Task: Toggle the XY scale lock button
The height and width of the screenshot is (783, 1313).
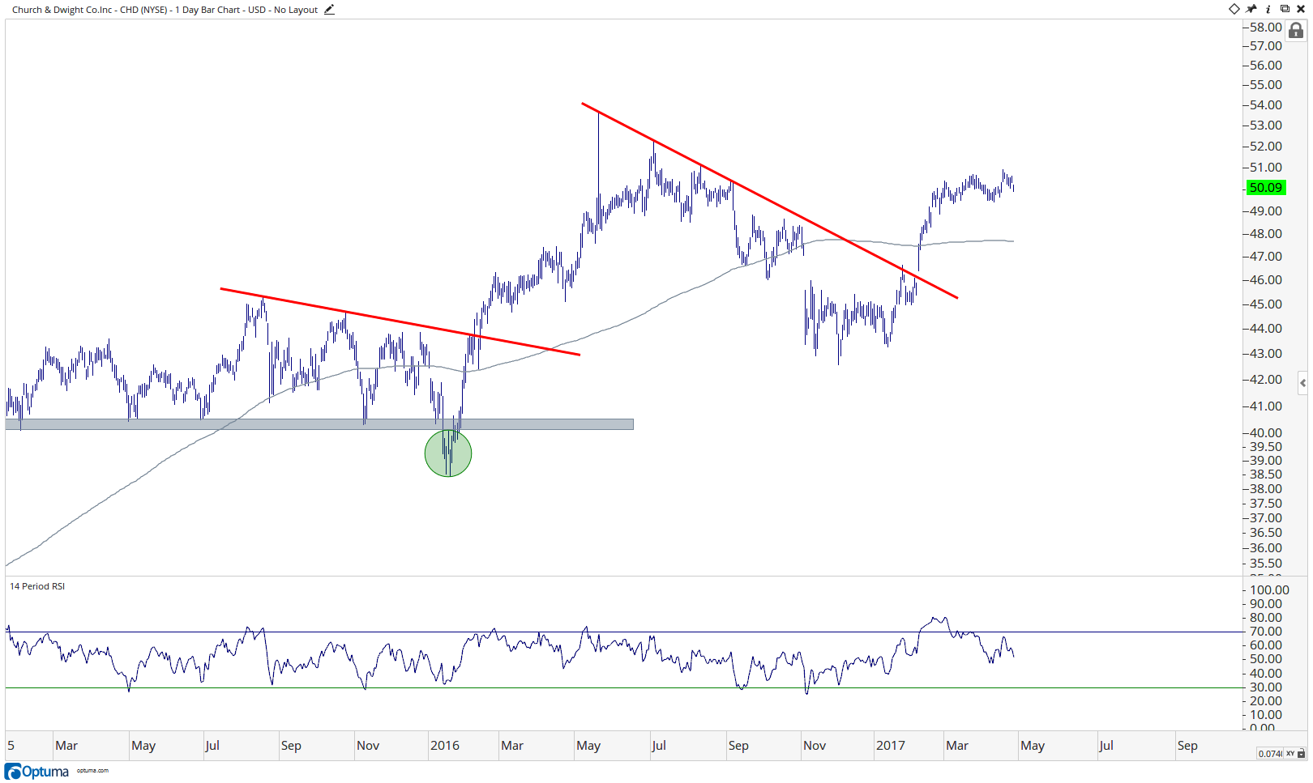Action: coord(1295,754)
